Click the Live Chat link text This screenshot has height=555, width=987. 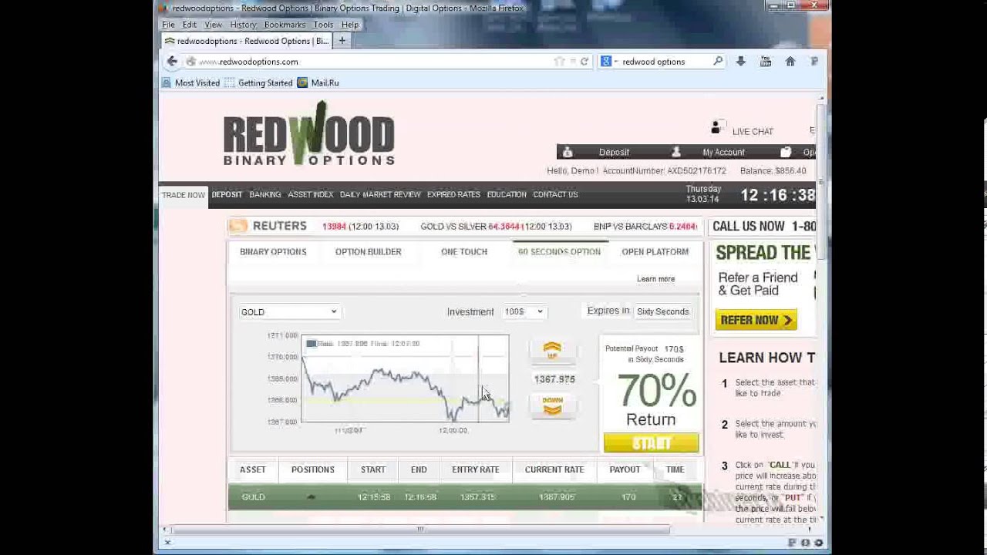tap(753, 132)
